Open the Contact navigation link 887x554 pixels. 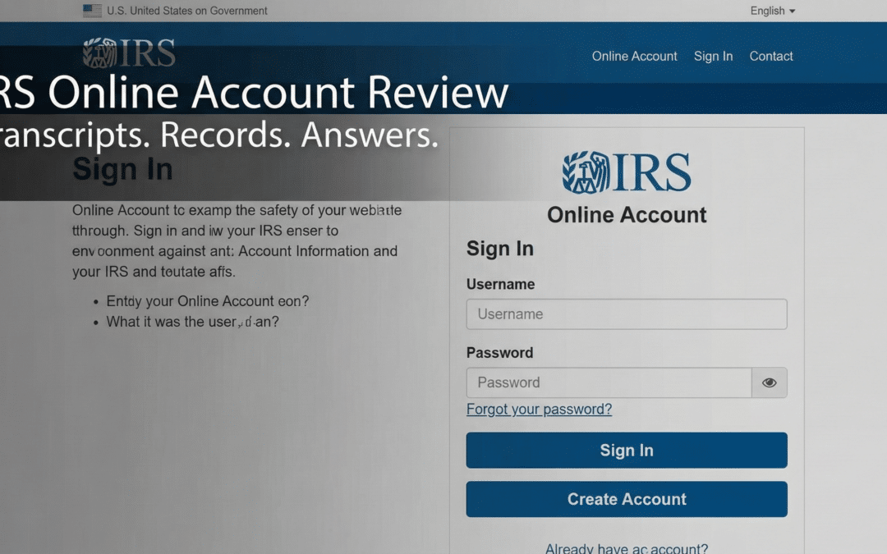771,57
